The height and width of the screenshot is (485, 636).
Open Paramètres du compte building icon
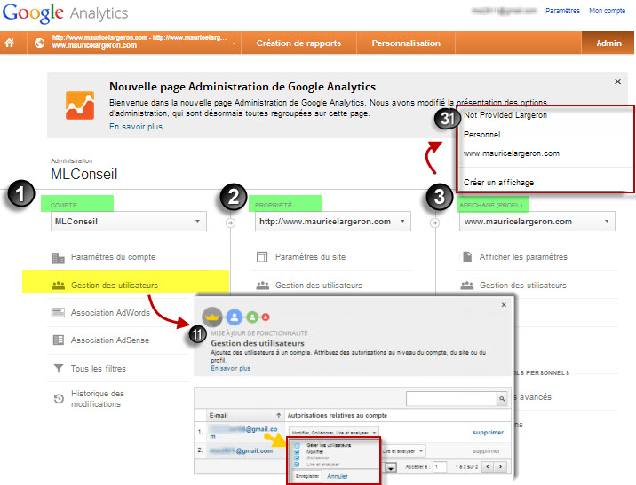tap(58, 257)
